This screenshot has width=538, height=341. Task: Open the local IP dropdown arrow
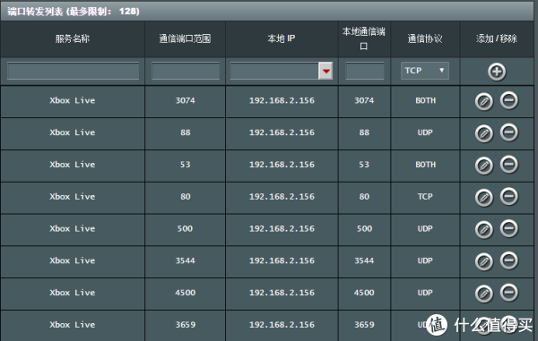coord(325,71)
